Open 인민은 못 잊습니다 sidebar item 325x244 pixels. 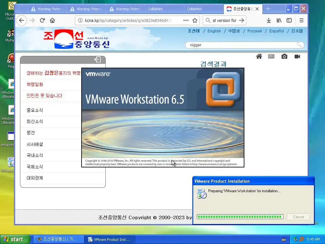44,96
